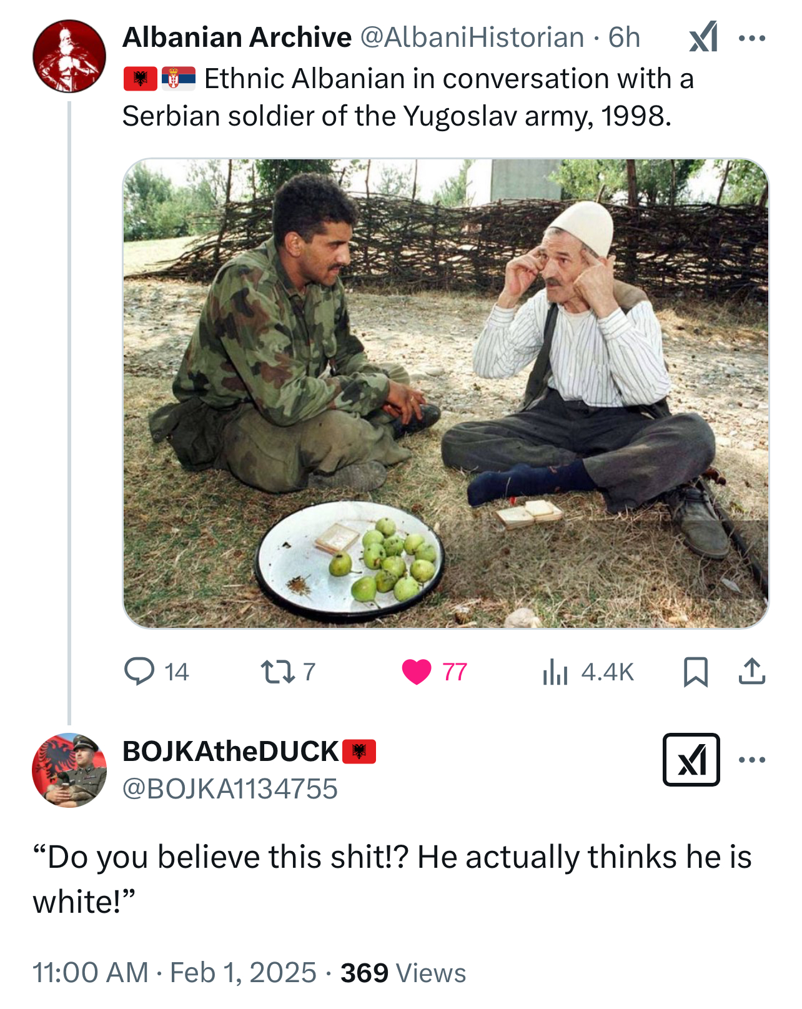The width and height of the screenshot is (802, 1009).
Task: Open the Albanian Archive display name
Action: point(237,37)
